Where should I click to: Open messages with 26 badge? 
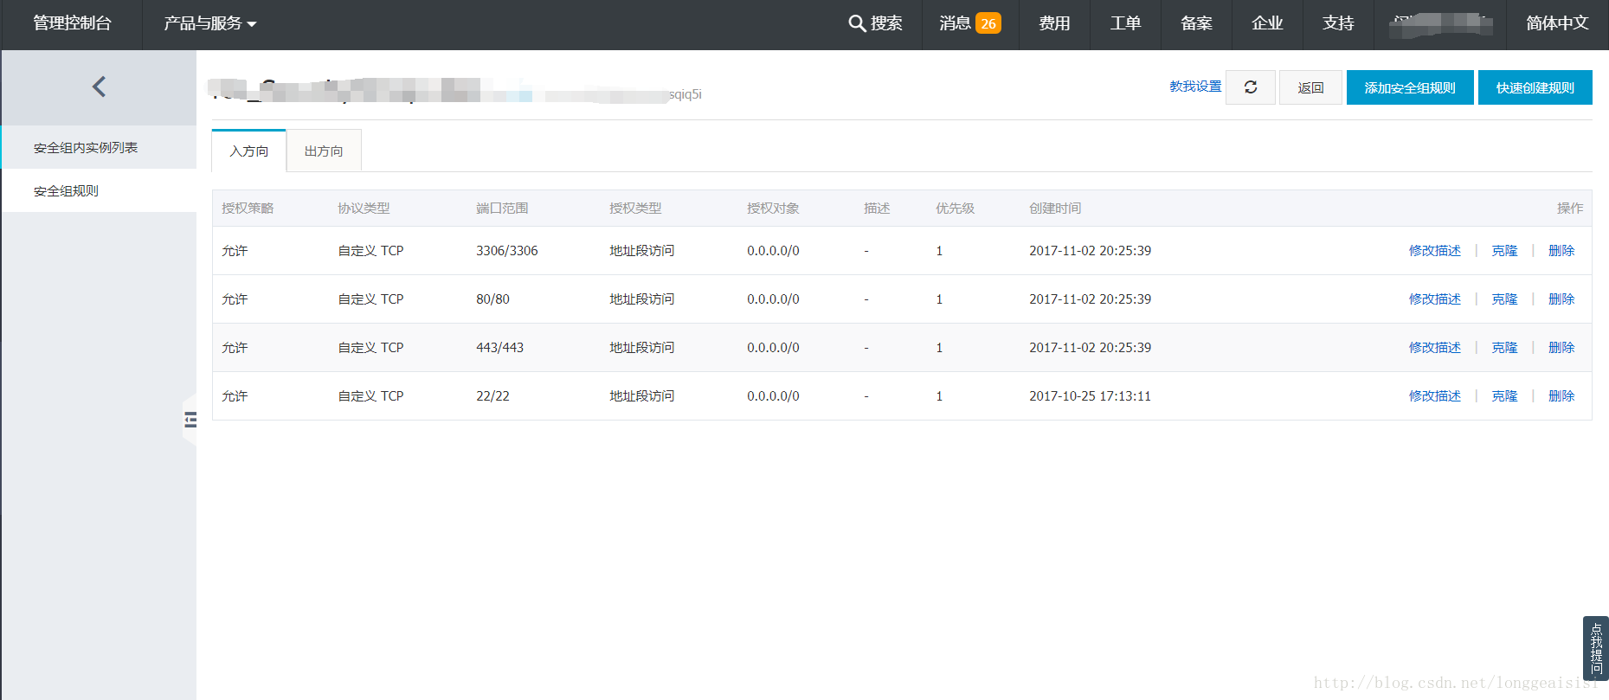[x=969, y=23]
